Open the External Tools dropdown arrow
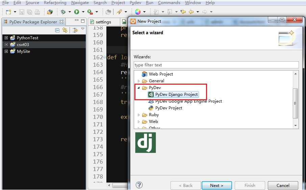306x190 pixels. (x=97, y=12)
